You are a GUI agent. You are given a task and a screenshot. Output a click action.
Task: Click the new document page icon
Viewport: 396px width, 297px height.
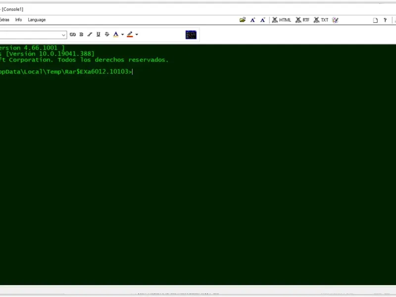pos(375,20)
